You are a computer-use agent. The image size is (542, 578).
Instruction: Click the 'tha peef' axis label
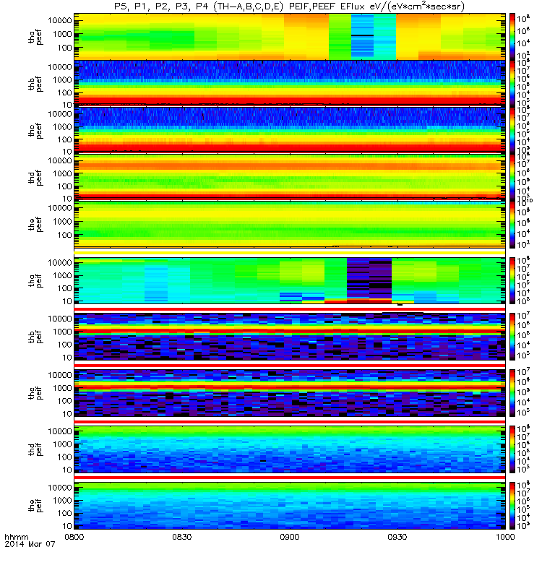(x=35, y=38)
